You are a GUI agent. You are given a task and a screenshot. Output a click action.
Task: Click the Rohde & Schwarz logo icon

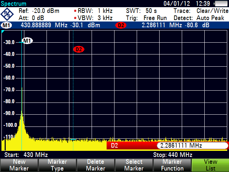coord(8,14)
